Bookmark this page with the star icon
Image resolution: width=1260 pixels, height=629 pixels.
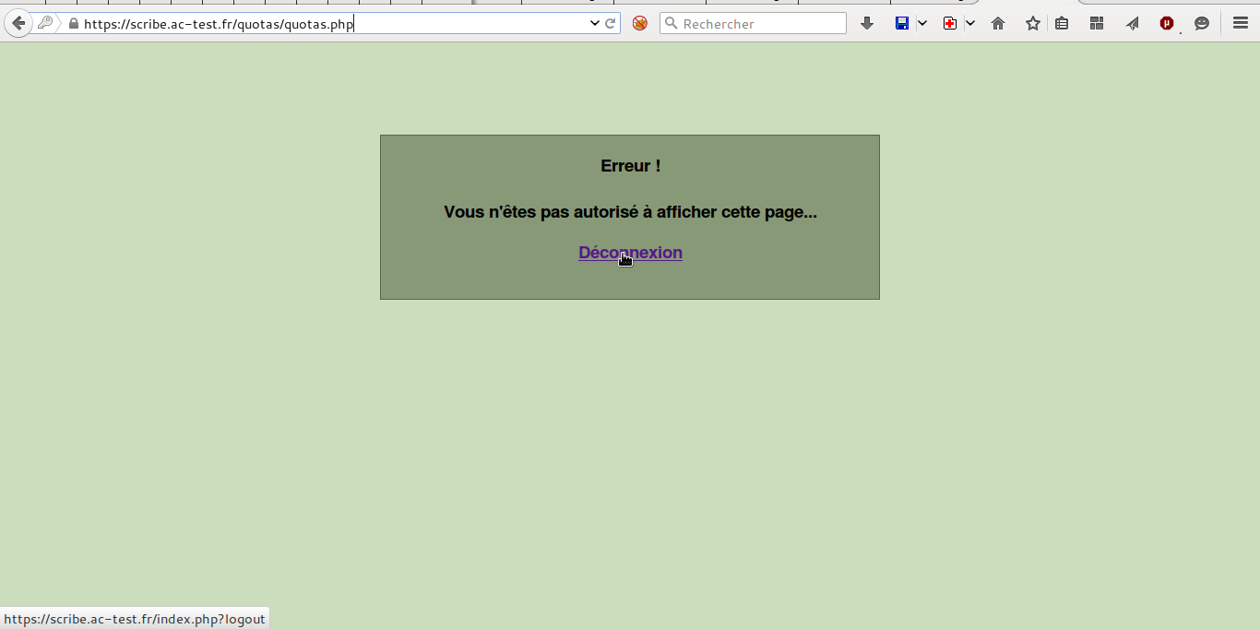pos(1032,23)
